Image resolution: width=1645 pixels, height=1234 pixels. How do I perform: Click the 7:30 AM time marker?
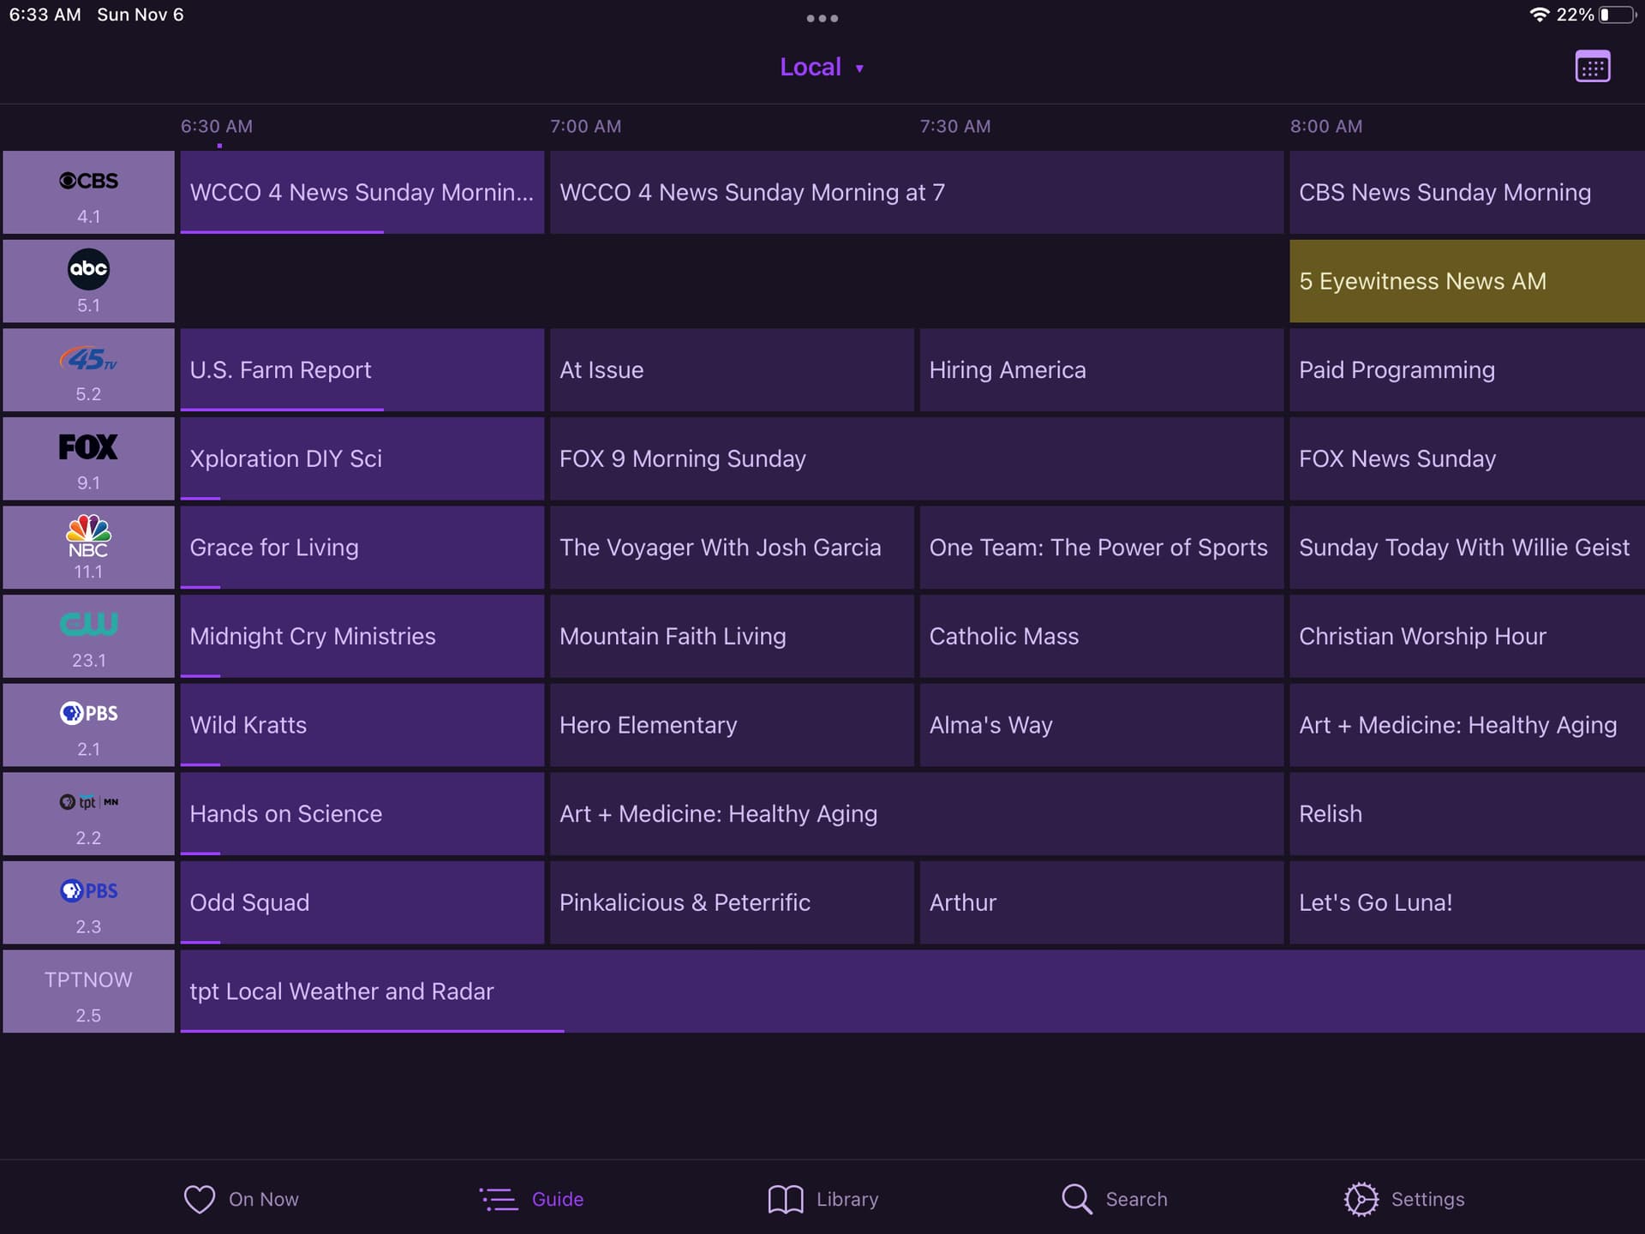[954, 126]
